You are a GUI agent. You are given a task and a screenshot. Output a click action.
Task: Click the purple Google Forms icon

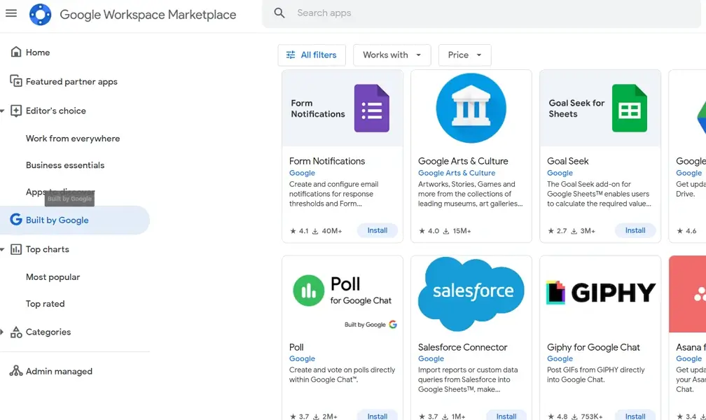click(x=371, y=108)
